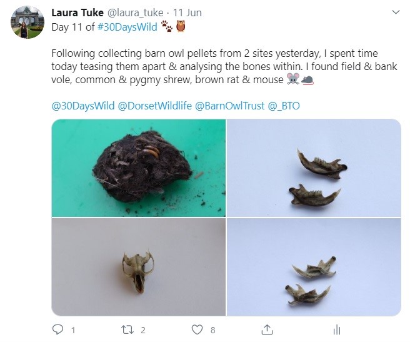This screenshot has width=410, height=342.
Task: Open the @_BTO mention link
Action: tap(284, 106)
